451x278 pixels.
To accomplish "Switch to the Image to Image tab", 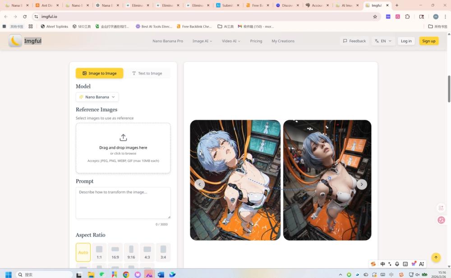I will [100, 73].
